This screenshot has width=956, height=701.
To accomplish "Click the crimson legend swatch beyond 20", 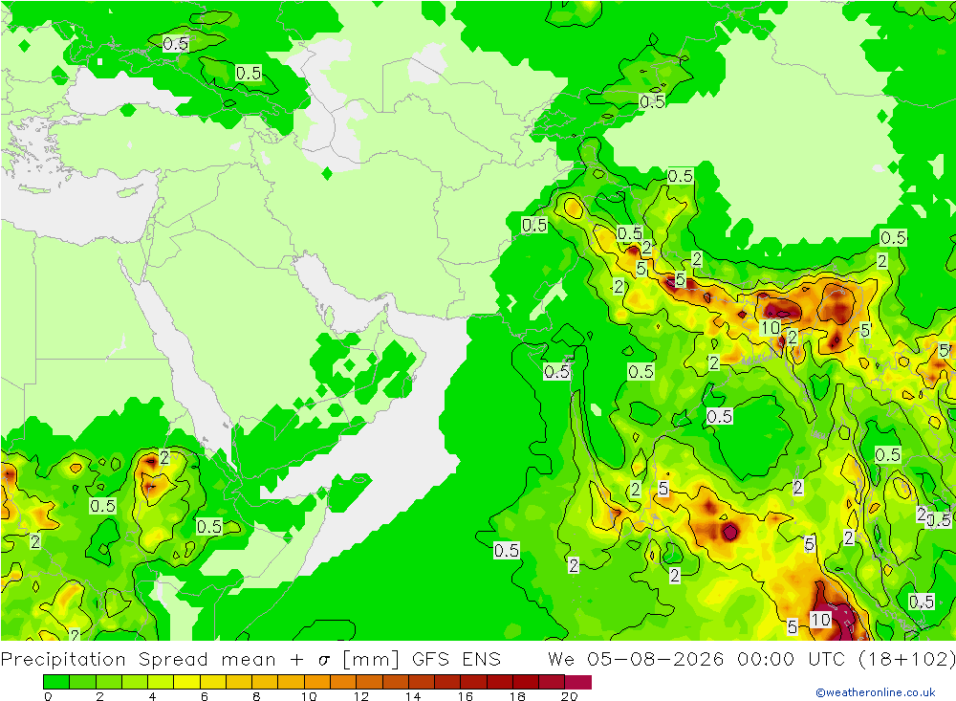I will click(x=578, y=682).
